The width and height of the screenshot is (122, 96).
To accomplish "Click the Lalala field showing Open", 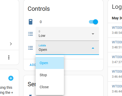I will point(67,48).
